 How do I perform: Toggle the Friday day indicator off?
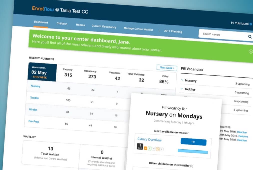point(161,149)
